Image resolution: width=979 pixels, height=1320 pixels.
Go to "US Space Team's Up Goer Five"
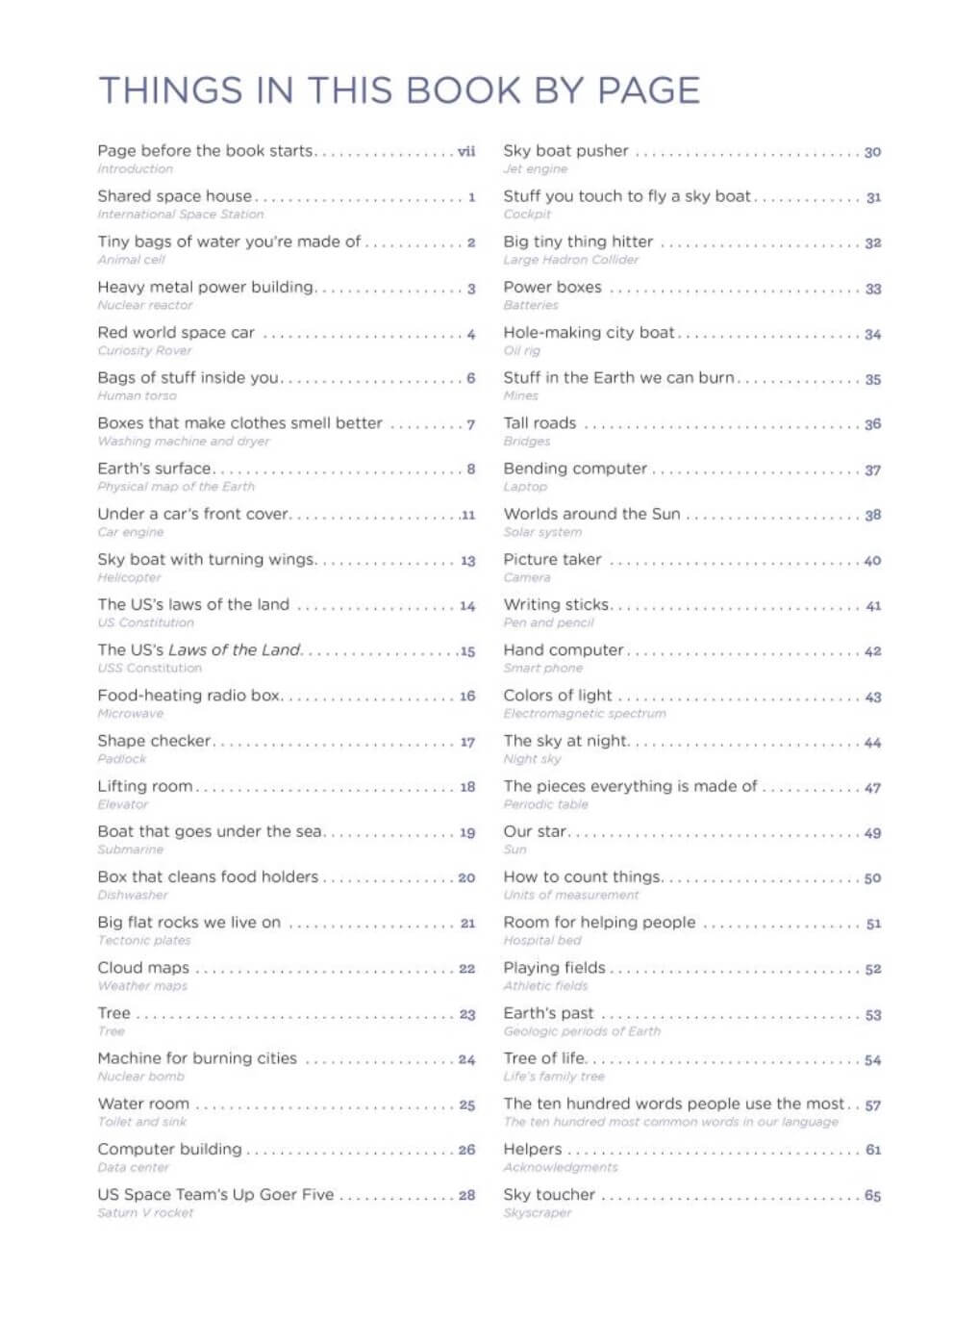pyautogui.click(x=215, y=1195)
